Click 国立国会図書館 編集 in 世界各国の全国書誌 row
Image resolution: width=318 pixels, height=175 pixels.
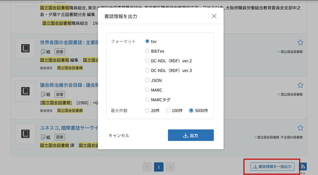point(59,60)
